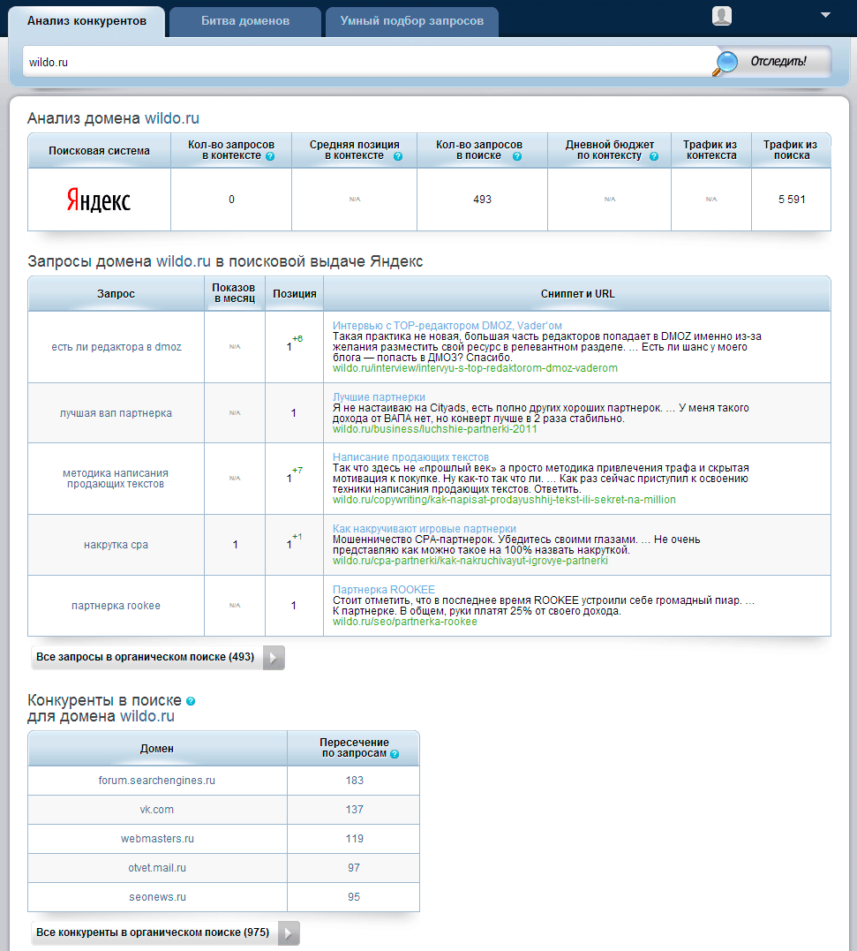Screen dimensions: 857x951
Task: Click help icon next to Конкуренты в поиске
Action: click(x=191, y=701)
